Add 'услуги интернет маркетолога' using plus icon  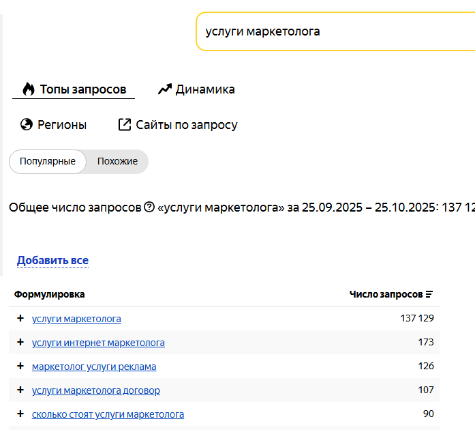coord(20,343)
